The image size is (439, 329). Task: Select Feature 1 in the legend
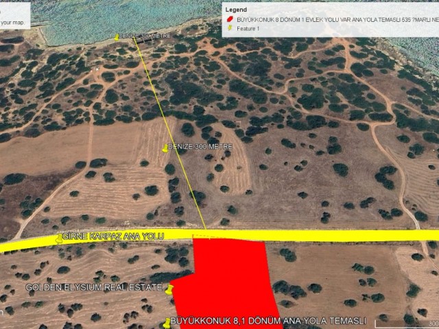[x=248, y=29]
